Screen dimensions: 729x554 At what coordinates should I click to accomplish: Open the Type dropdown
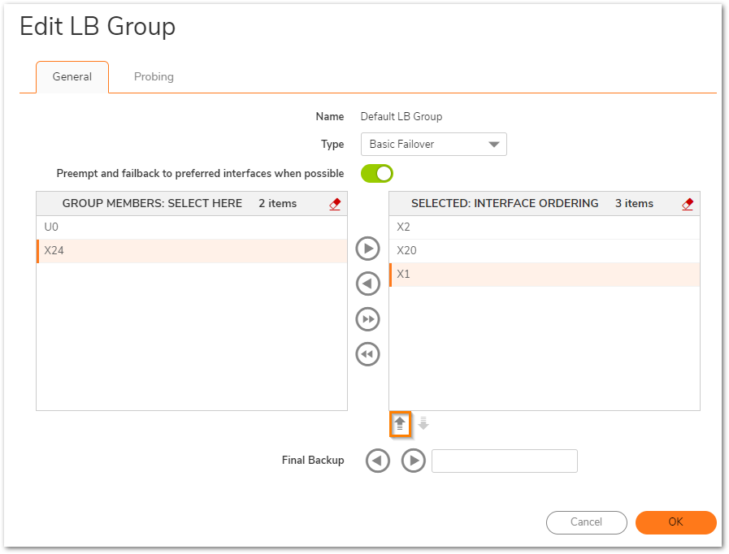tap(433, 145)
